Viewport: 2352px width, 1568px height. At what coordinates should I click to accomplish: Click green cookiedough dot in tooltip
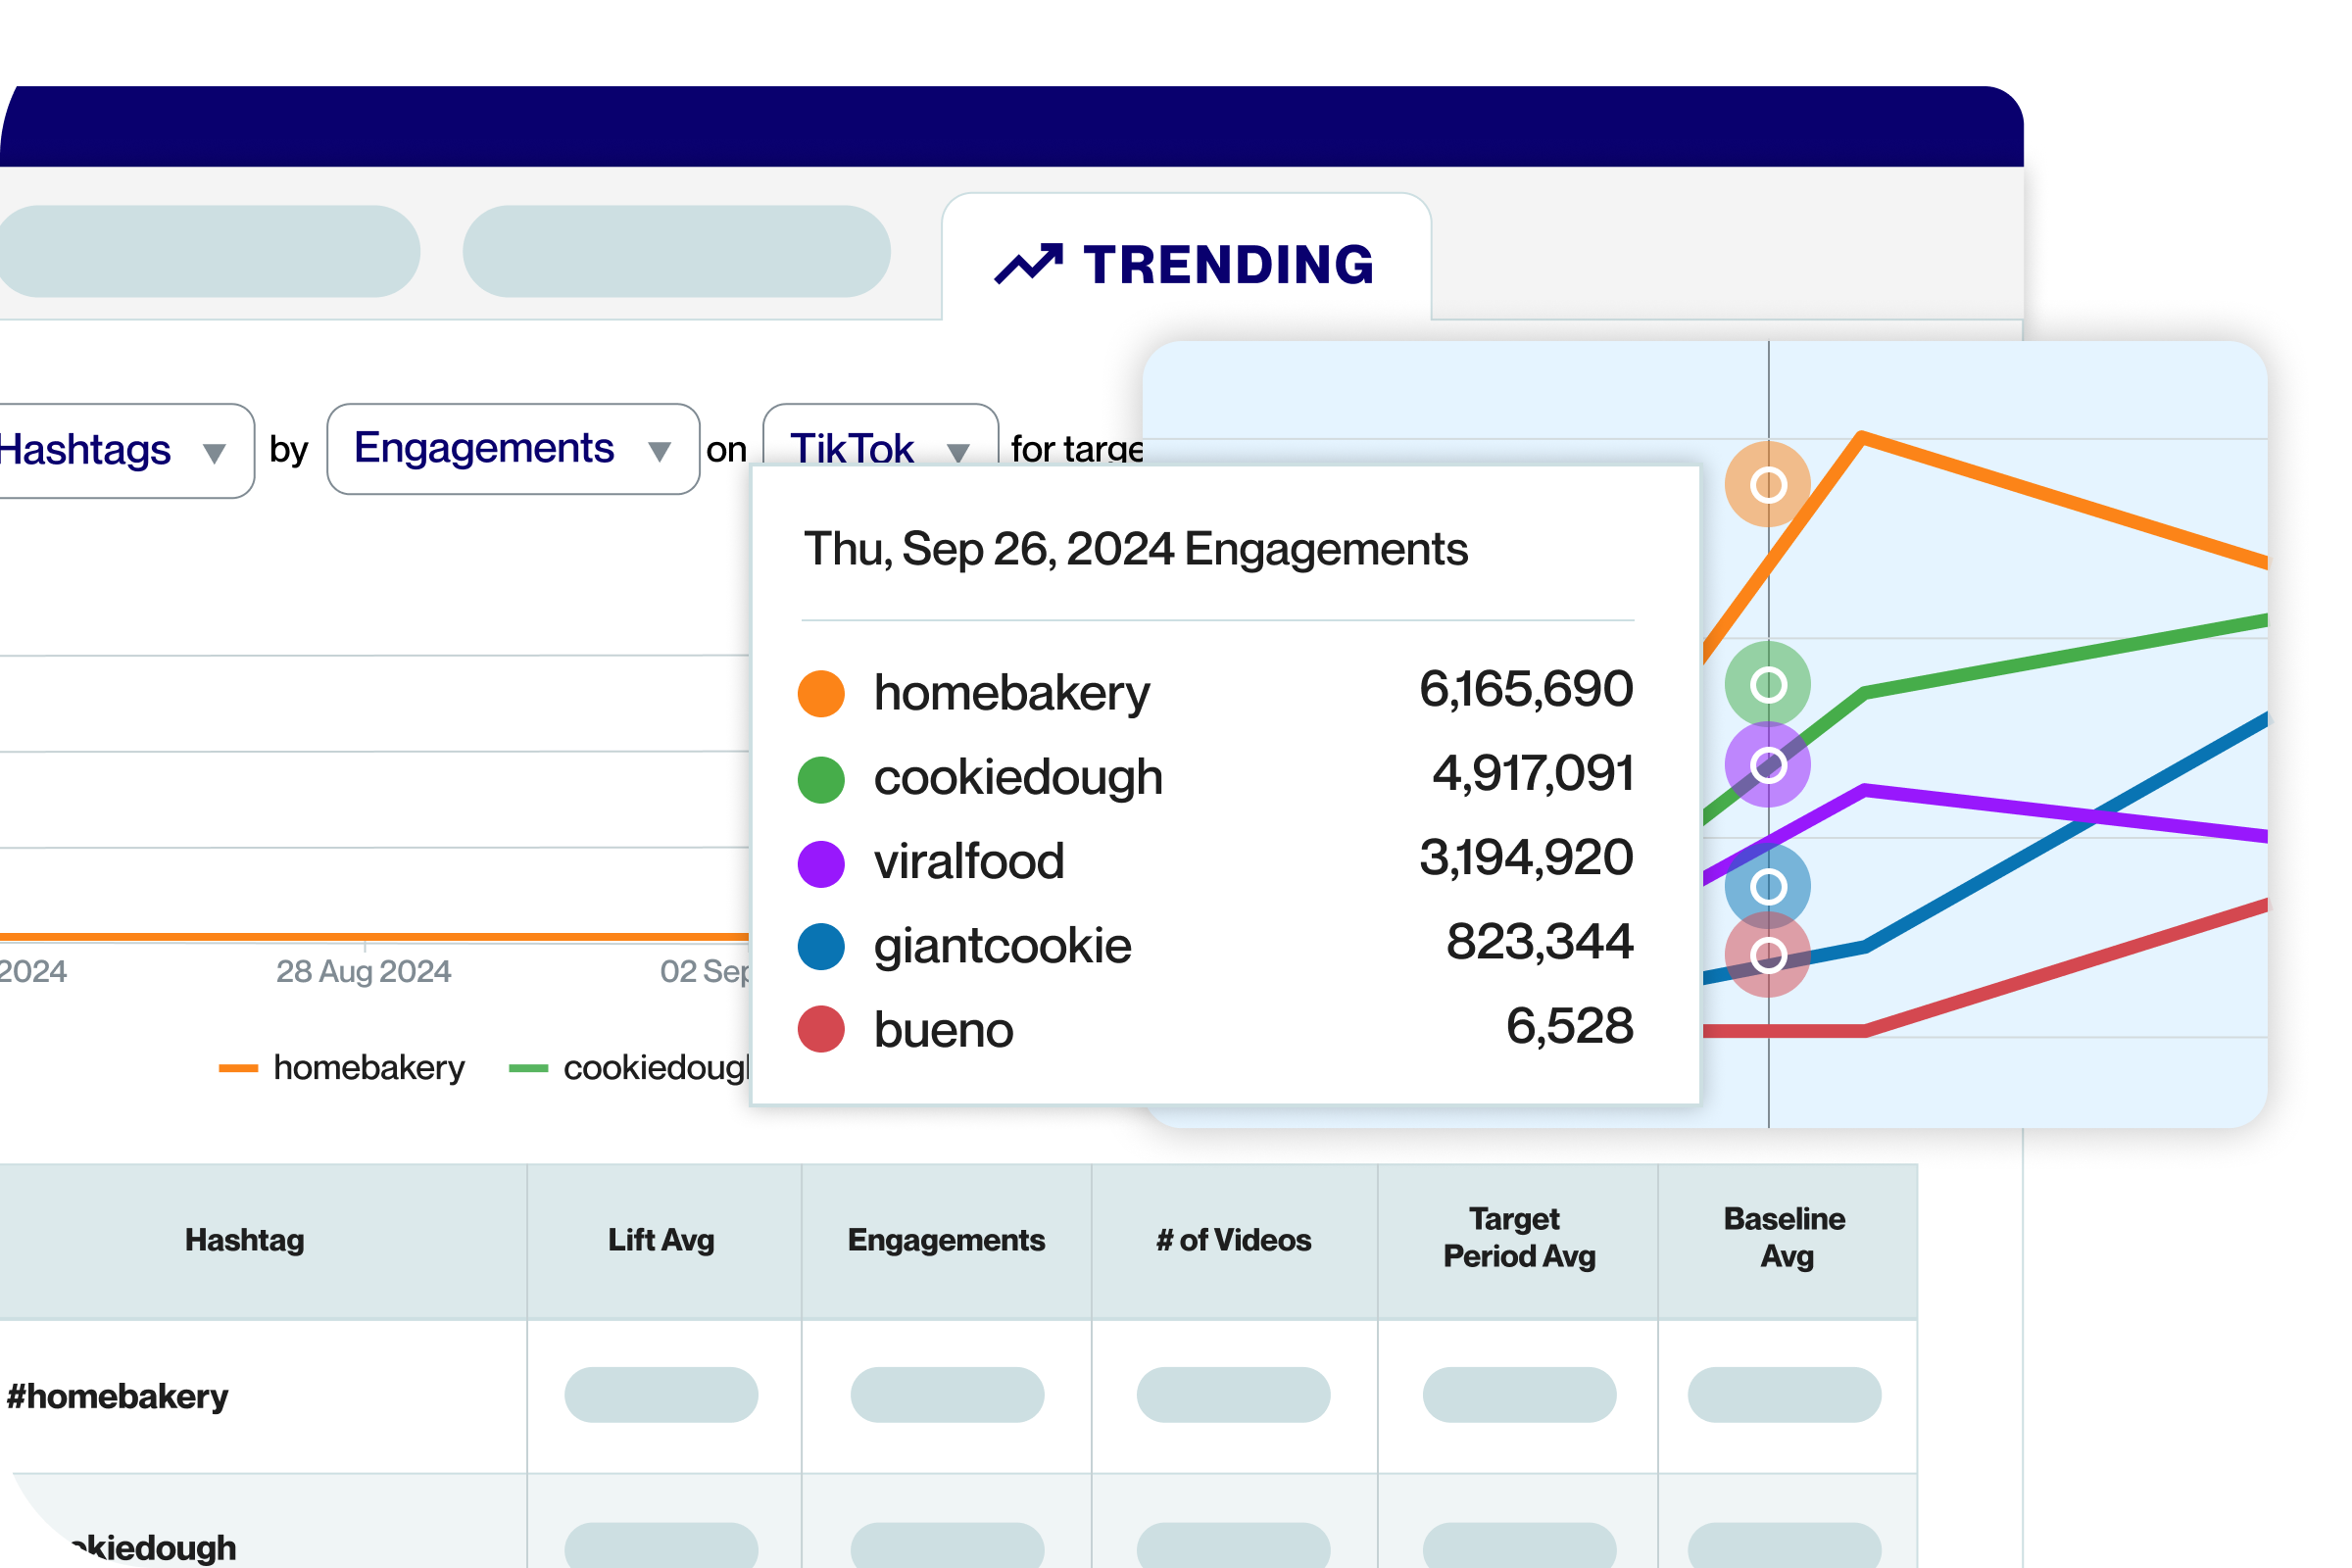[x=821, y=779]
